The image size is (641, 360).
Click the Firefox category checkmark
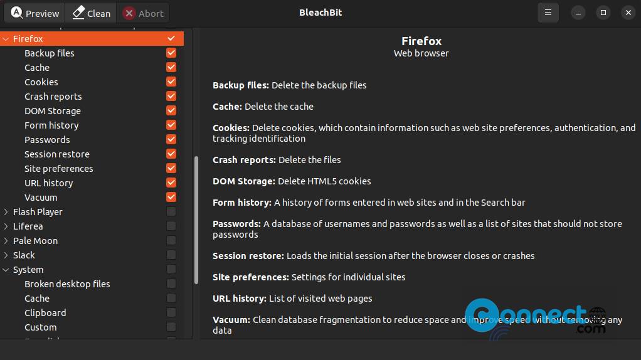171,38
